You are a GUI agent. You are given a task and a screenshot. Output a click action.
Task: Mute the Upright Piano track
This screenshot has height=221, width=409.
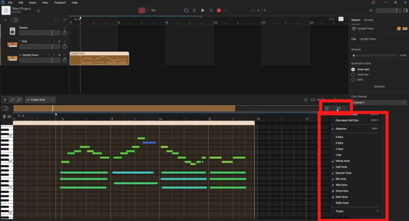49,55
